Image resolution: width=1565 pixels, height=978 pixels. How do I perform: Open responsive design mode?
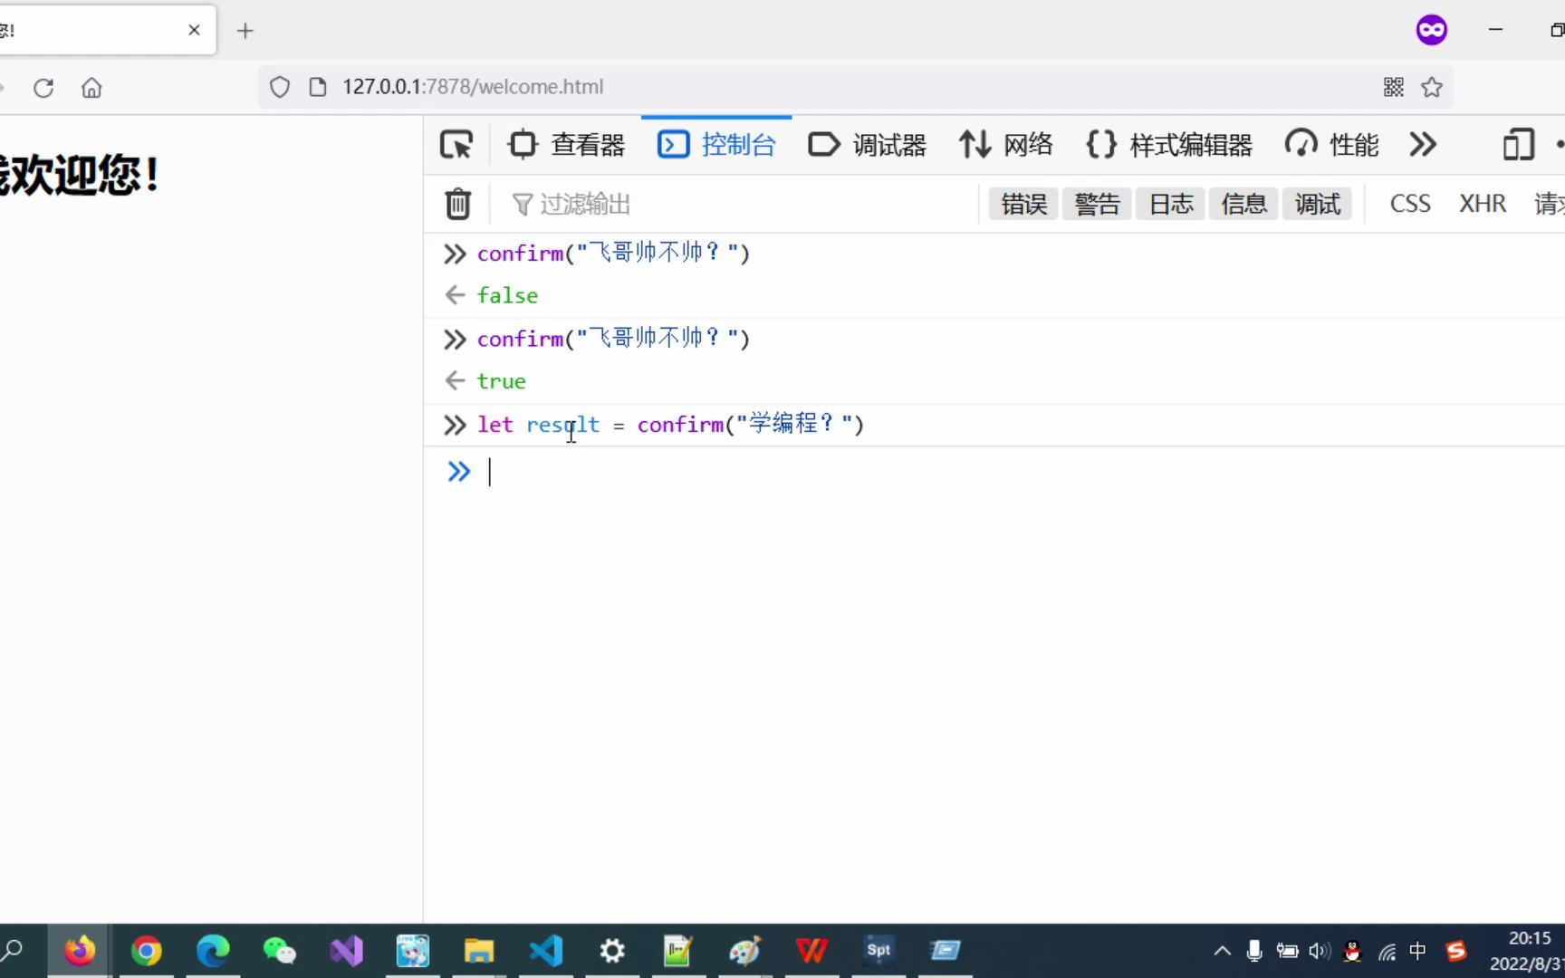tap(1519, 144)
